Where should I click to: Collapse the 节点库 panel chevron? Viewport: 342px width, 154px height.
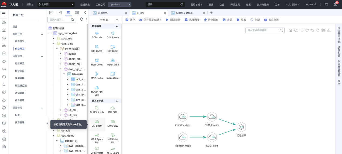117,20
